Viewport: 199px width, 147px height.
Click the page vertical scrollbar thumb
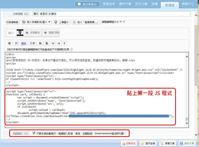(196, 55)
